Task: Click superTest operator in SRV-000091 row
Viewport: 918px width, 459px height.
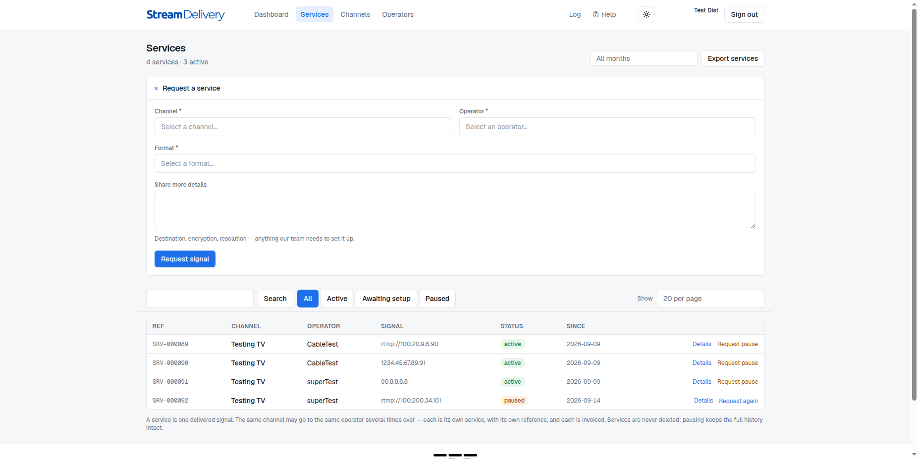Action: (323, 382)
